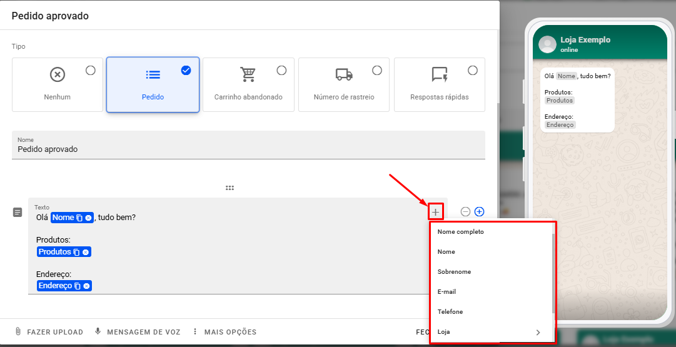Click the drag handle dots above text
This screenshot has height=347, width=676.
coord(230,188)
